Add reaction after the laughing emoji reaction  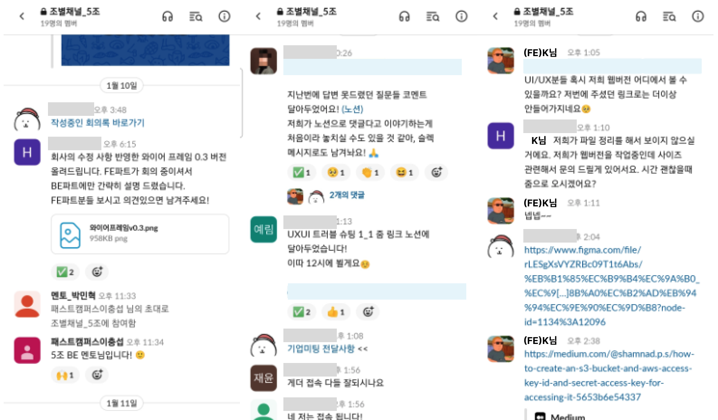click(x=436, y=172)
